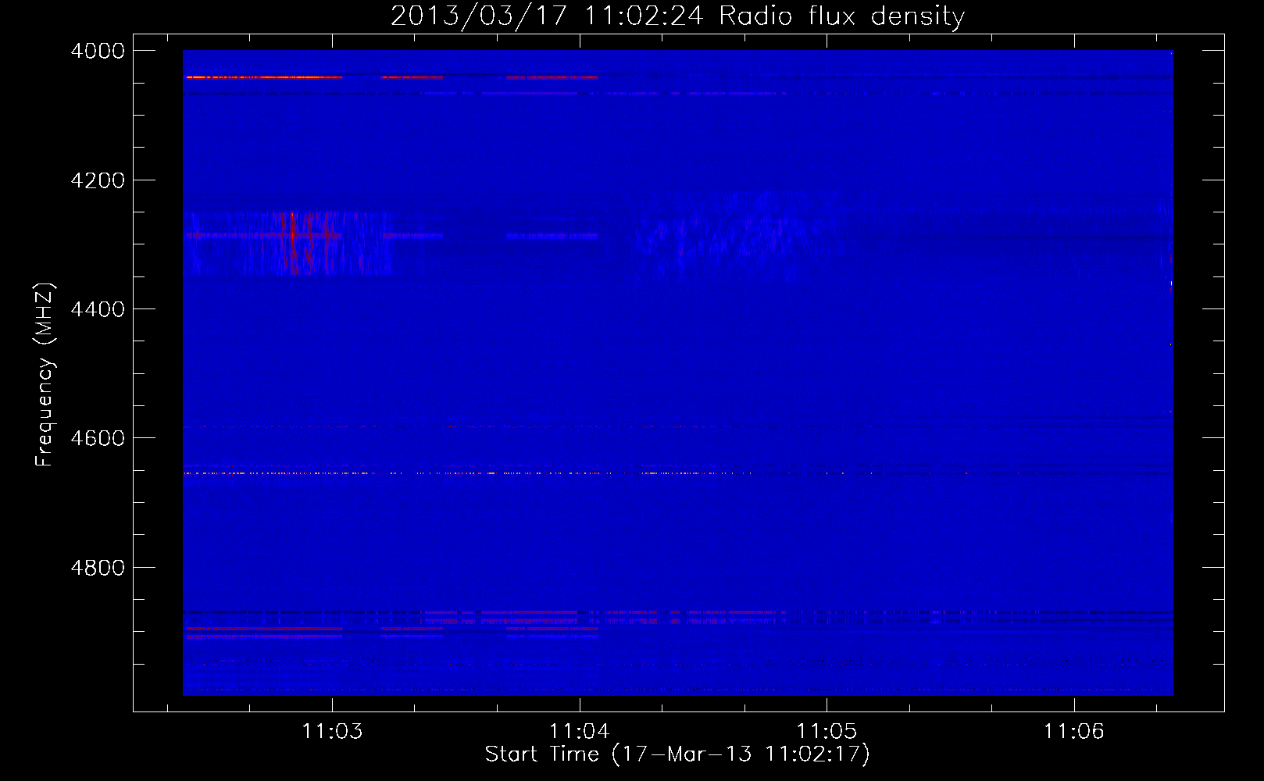
Task: Click the 11:03 time tick label
Action: (333, 731)
